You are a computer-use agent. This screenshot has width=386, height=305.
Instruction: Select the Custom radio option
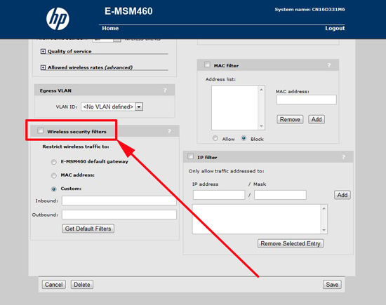(53, 189)
